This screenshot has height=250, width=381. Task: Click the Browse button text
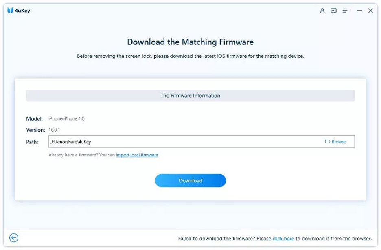click(x=339, y=142)
